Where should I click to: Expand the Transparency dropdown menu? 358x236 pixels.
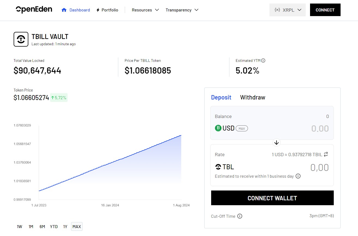click(182, 10)
